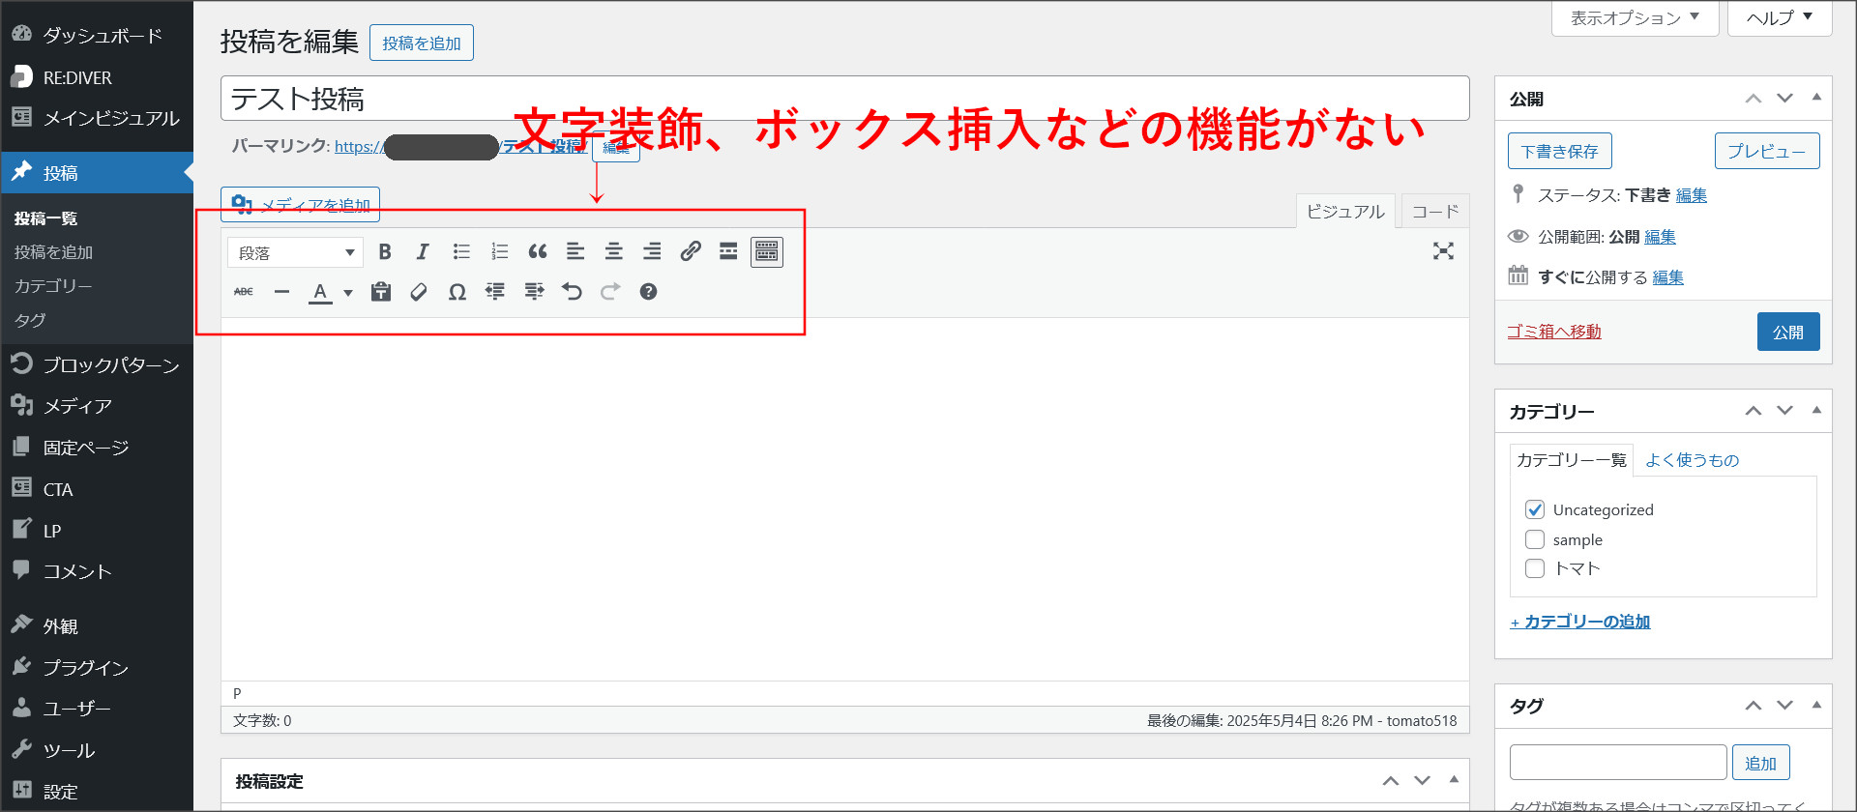Expand the 表示オプション screen options

1635,17
